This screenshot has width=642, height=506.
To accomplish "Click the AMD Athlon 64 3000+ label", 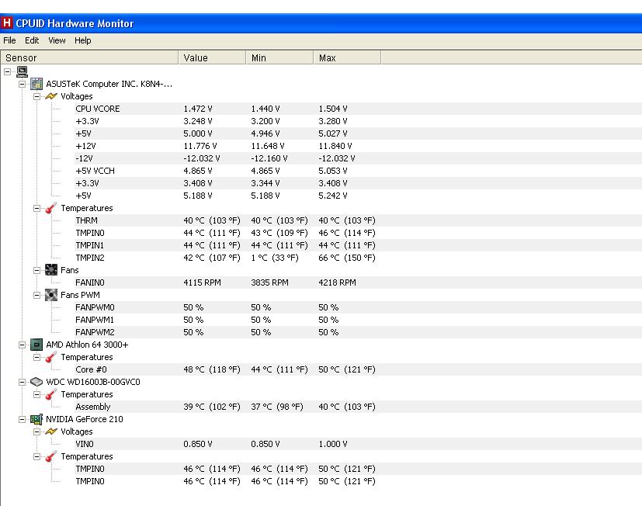I will [87, 345].
